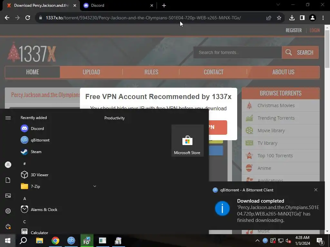Click the SEARCH button

pos(300,52)
